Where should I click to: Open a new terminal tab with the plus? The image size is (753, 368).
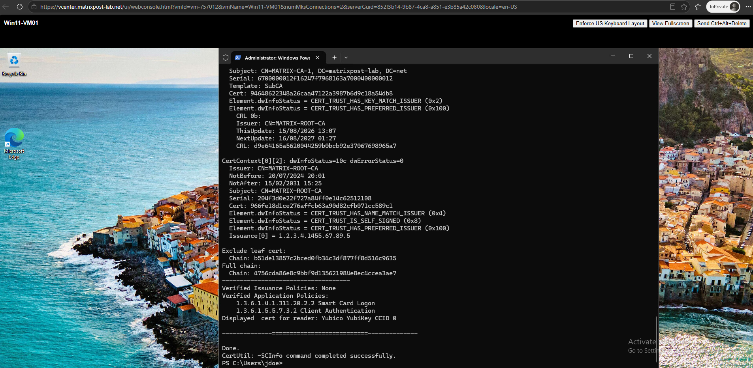coord(334,58)
